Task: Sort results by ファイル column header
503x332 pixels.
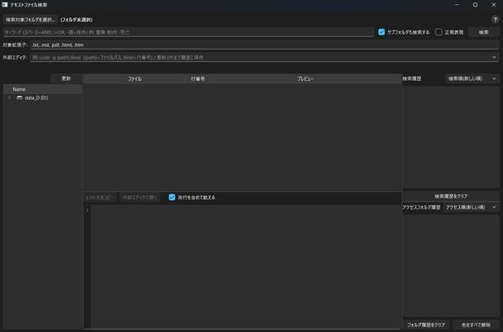Action: click(135, 79)
